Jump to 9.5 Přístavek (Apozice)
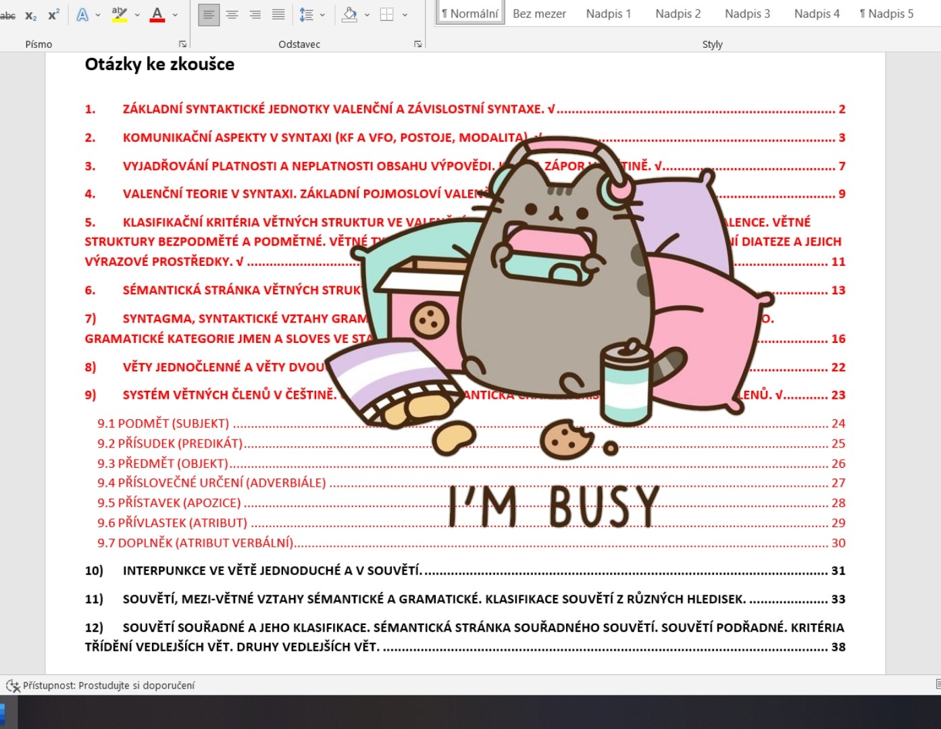This screenshot has width=941, height=729. [x=471, y=503]
